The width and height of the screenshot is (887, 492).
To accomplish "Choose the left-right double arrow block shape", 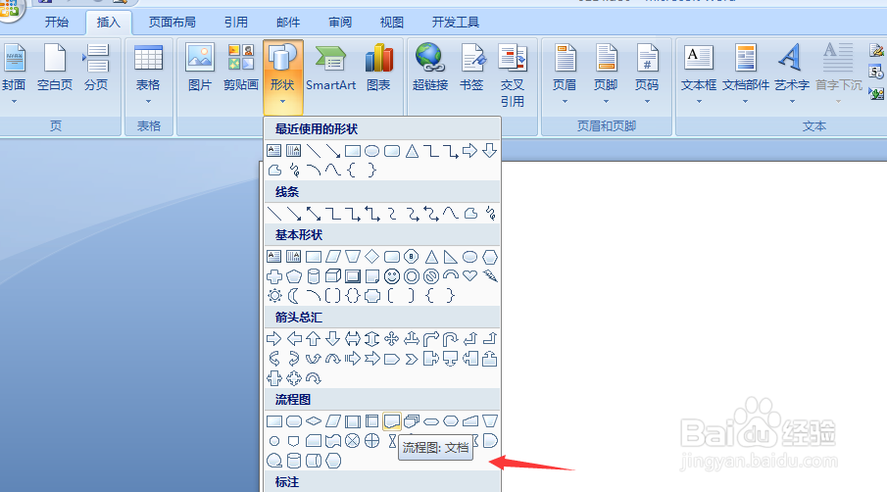I will coord(353,339).
